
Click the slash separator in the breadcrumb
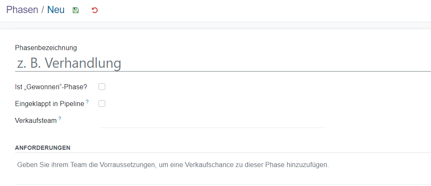click(x=43, y=10)
